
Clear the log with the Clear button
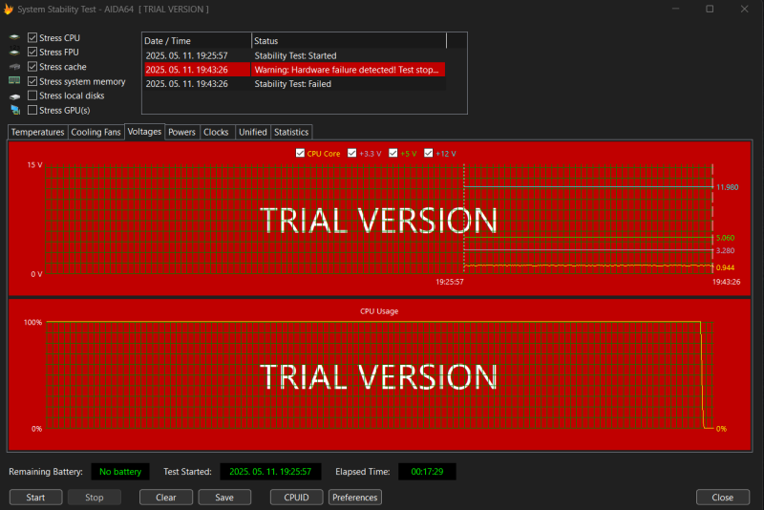click(x=165, y=498)
